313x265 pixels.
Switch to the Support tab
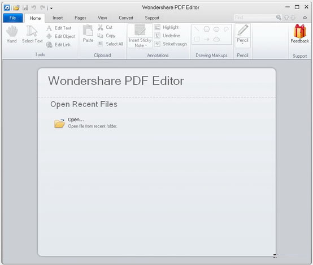(x=152, y=18)
